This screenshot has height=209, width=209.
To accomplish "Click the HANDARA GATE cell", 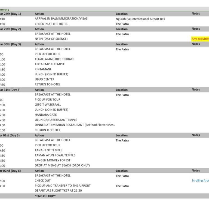I will 46,115.
